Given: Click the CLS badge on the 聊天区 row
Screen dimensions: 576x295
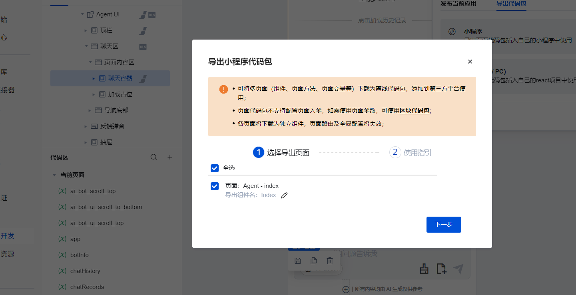Looking at the screenshot, I should [x=143, y=47].
